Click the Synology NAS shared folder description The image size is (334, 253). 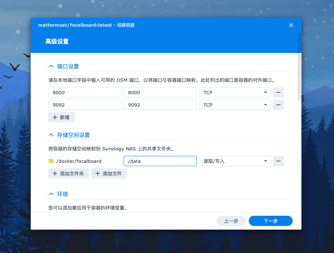(112, 149)
